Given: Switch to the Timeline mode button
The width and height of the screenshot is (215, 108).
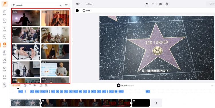Looking at the screenshot, I should [x=16, y=85].
